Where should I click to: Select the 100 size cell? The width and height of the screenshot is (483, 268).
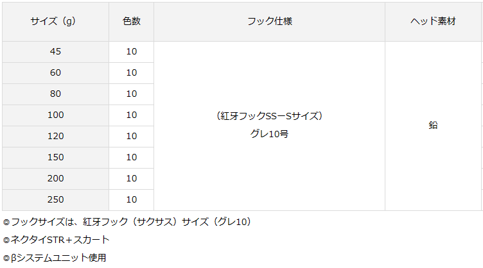coord(55,115)
